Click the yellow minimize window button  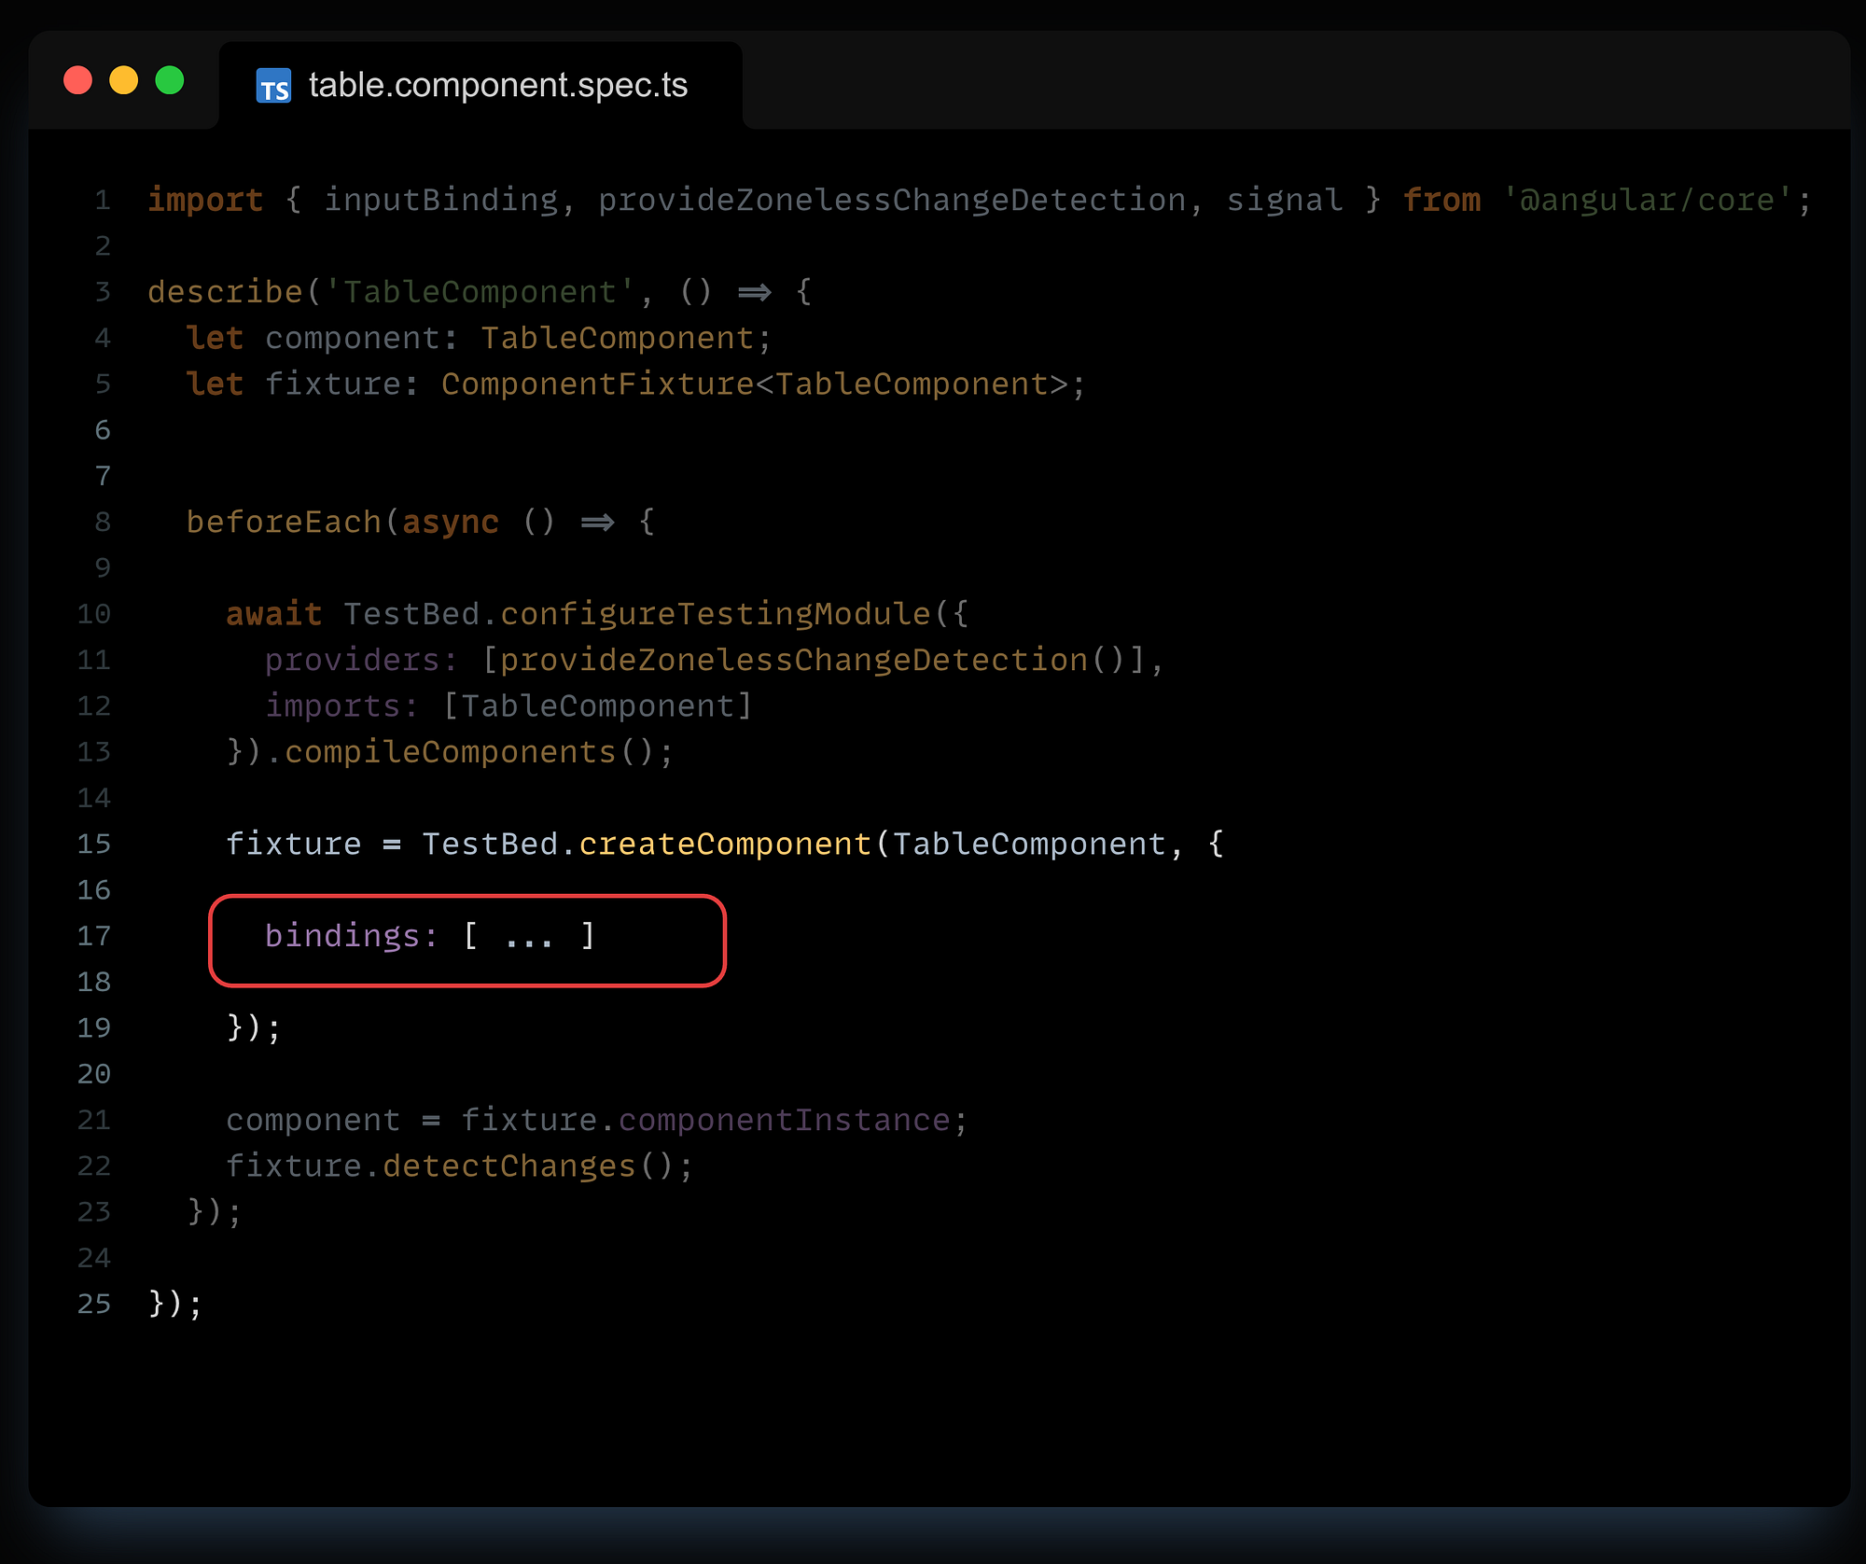123,80
